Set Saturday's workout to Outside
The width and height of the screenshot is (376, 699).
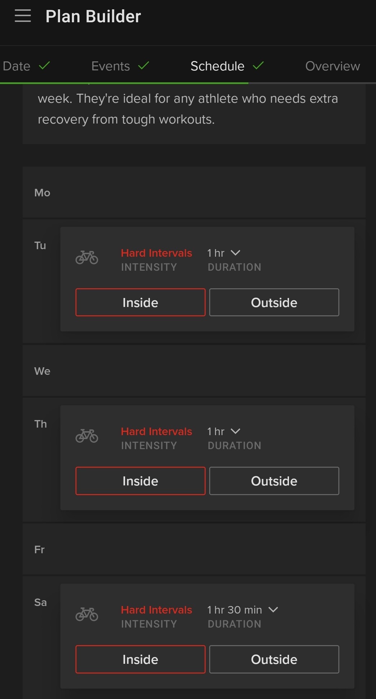point(274,659)
